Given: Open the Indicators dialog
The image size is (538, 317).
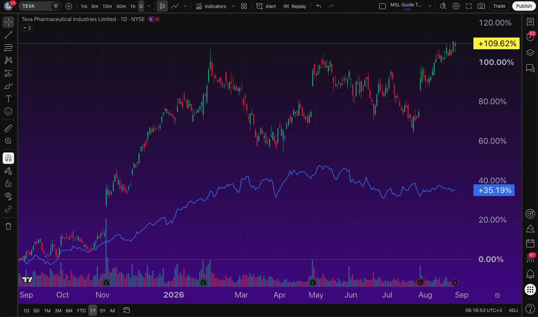Looking at the screenshot, I should click(211, 6).
